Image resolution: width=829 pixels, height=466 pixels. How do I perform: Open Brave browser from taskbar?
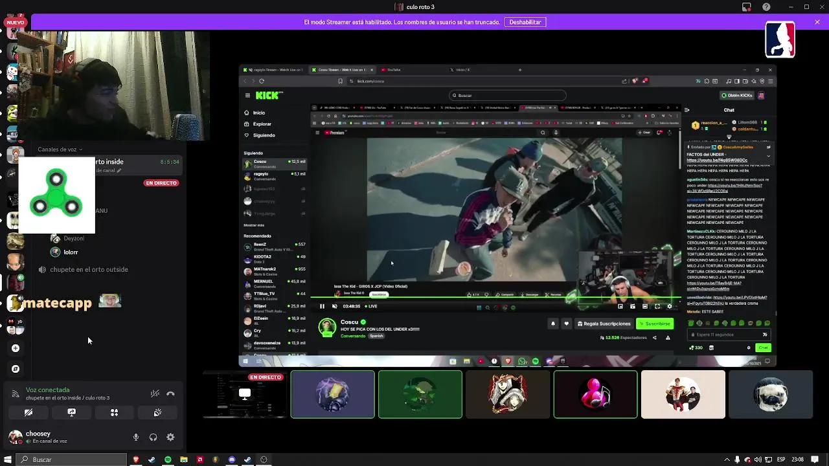135,460
